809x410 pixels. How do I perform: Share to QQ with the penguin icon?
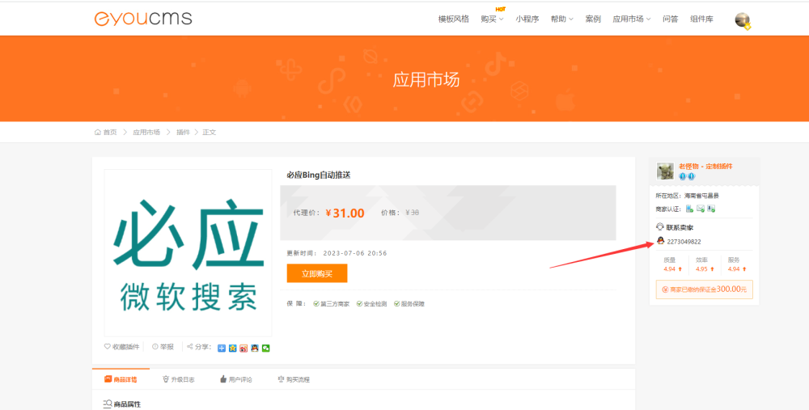[x=254, y=348]
